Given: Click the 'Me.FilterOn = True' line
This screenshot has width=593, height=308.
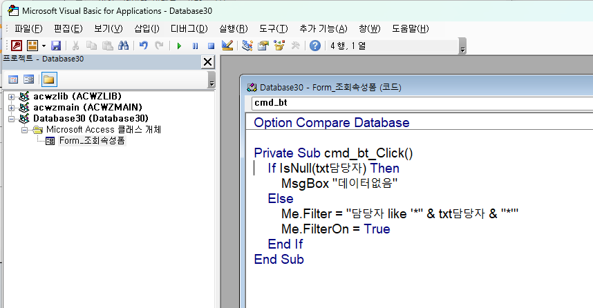Looking at the screenshot, I should (335, 229).
